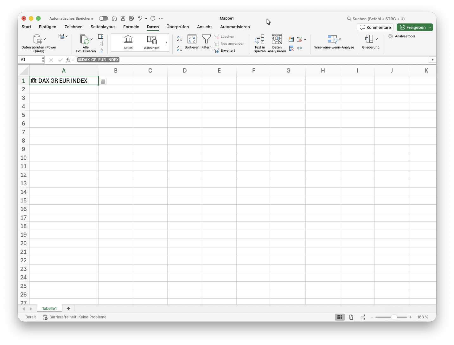454x345 pixels.
Task: Click the remove duplicates icon
Action: point(291,48)
